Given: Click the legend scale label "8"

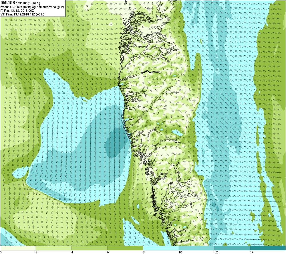Looking at the screenshot, I should tap(144, 252).
